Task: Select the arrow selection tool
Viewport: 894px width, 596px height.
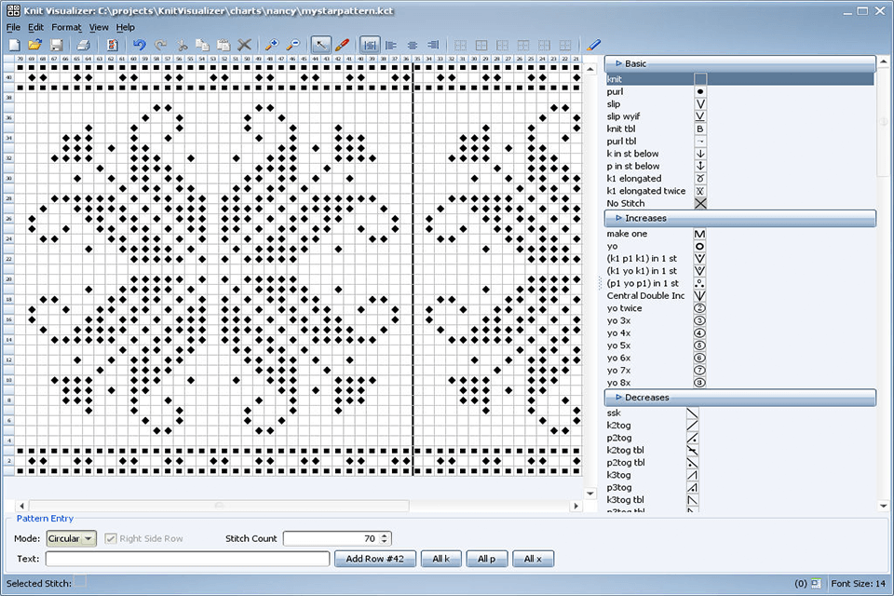Action: (320, 44)
